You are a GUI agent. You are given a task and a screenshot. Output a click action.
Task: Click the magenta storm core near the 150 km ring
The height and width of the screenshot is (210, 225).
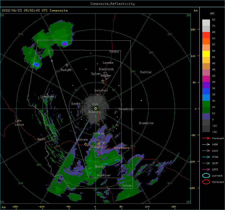point(37,65)
